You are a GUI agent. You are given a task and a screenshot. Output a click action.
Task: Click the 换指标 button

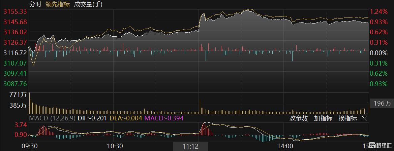pyautogui.click(x=348, y=118)
